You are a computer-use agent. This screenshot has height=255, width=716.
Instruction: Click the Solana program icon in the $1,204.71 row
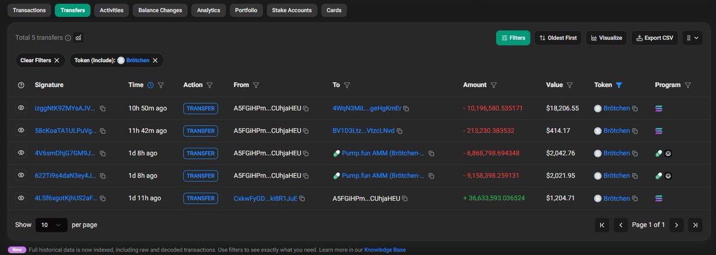point(659,198)
